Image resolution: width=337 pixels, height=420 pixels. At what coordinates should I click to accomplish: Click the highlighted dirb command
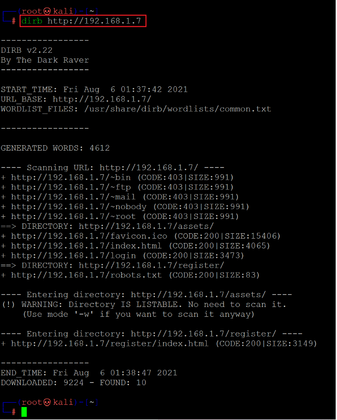click(83, 21)
